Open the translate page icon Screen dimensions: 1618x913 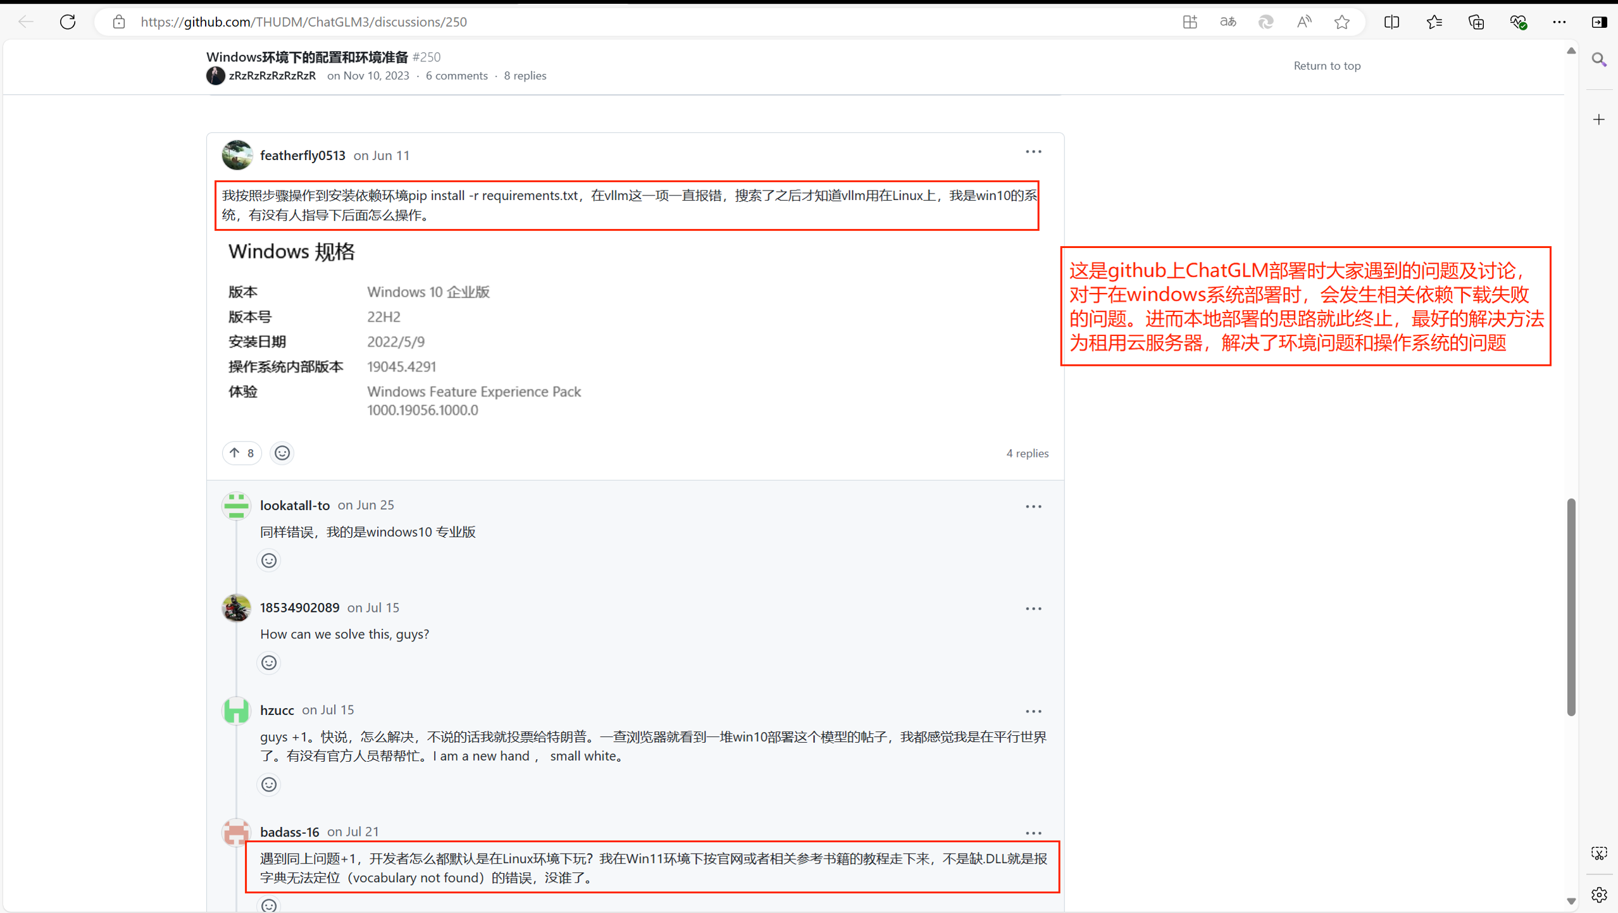pyautogui.click(x=1228, y=22)
